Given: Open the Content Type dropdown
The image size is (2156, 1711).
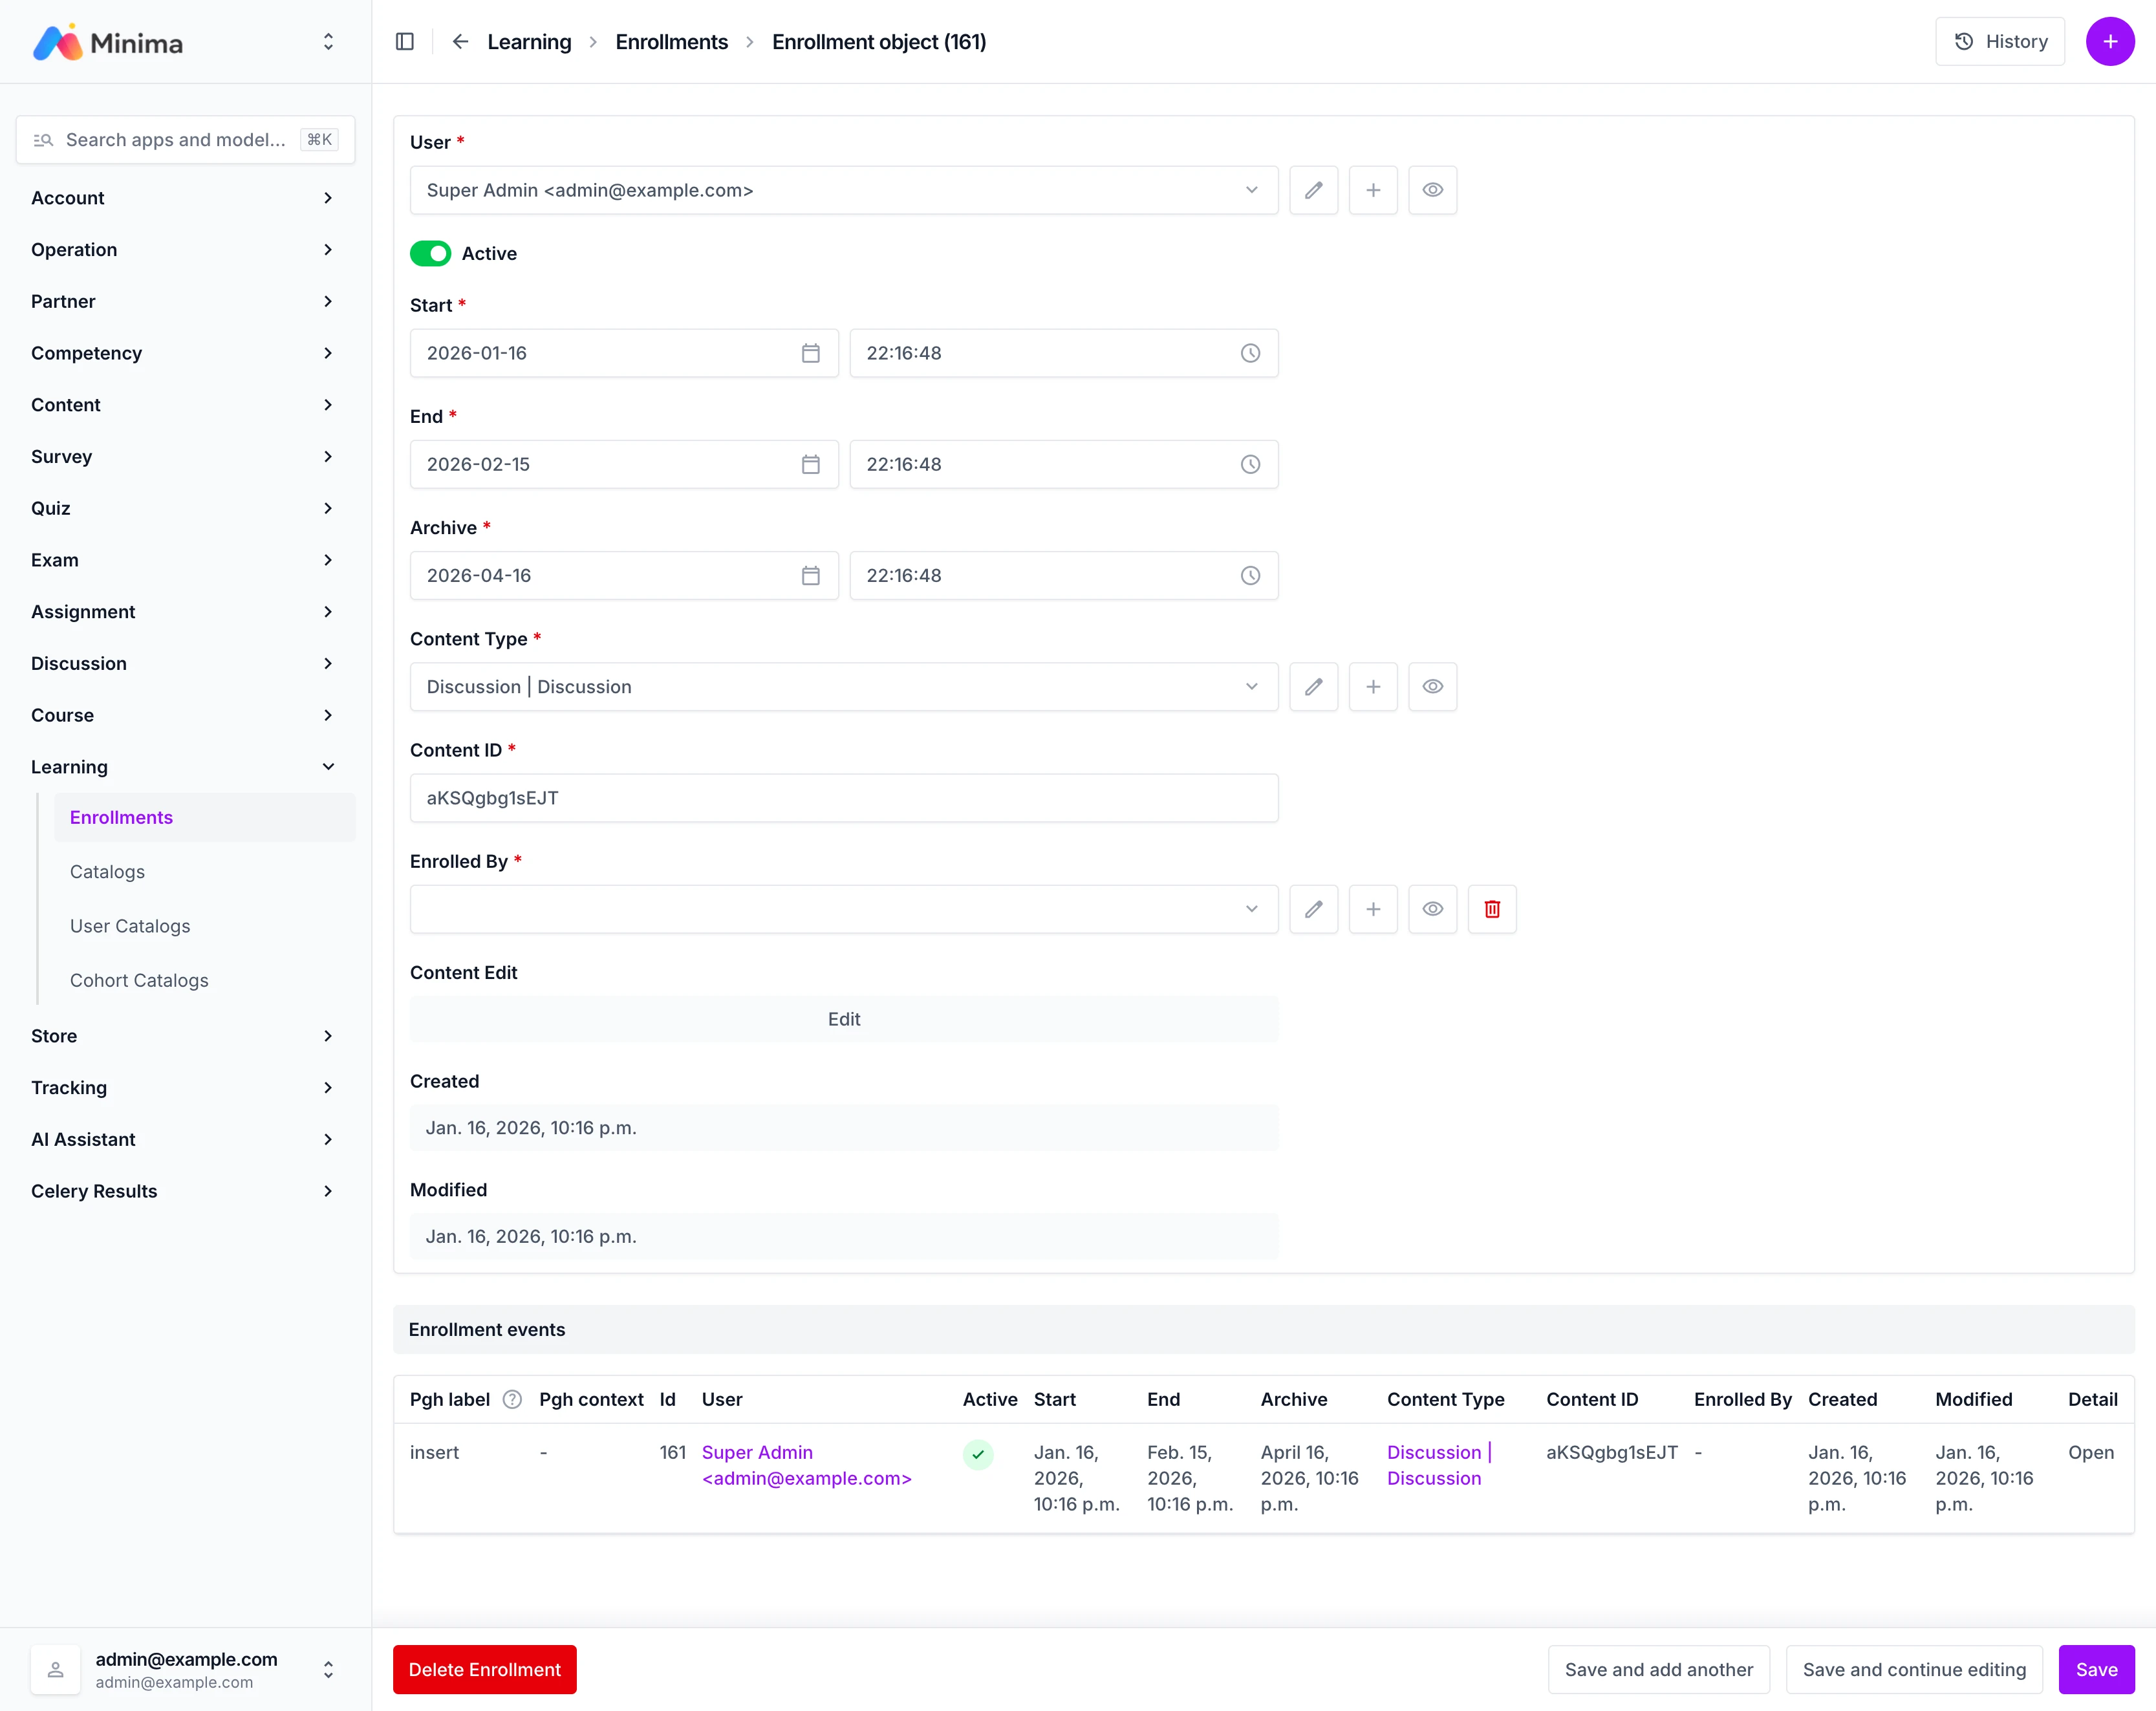Looking at the screenshot, I should click(843, 687).
